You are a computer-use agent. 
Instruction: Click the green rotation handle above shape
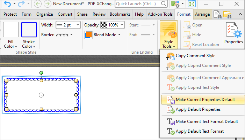tap(41, 73)
